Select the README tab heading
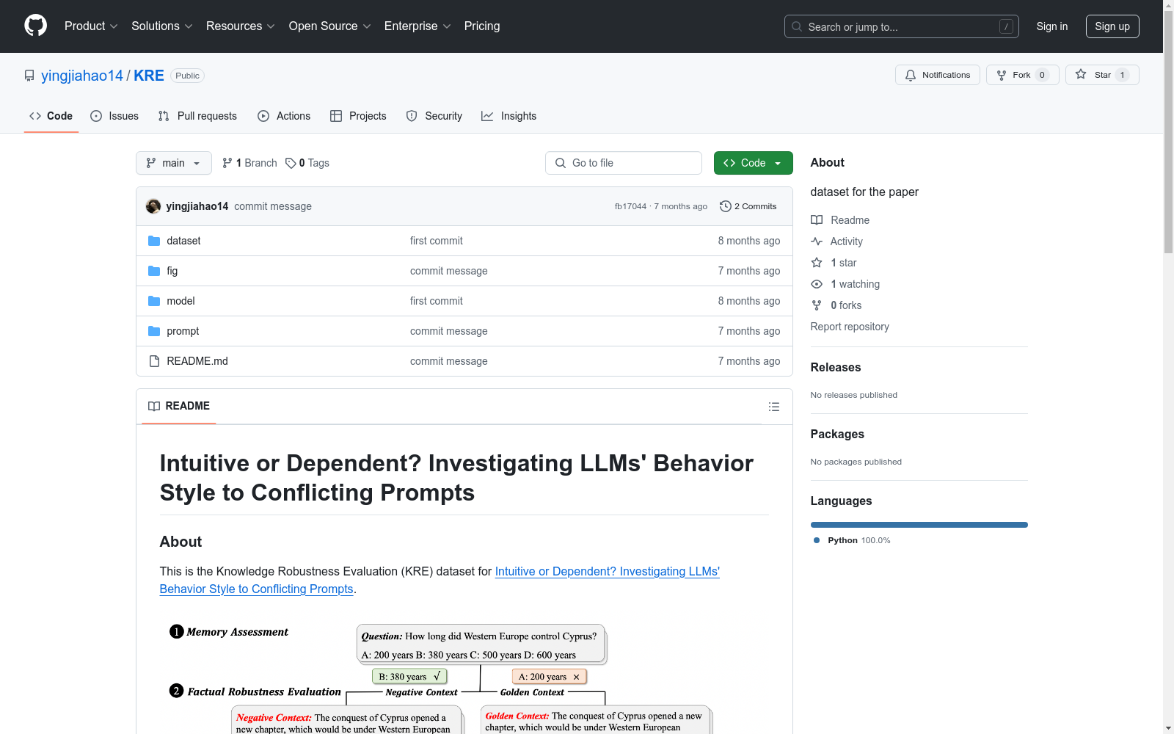Screen dimensions: 1174x734 (x=179, y=406)
